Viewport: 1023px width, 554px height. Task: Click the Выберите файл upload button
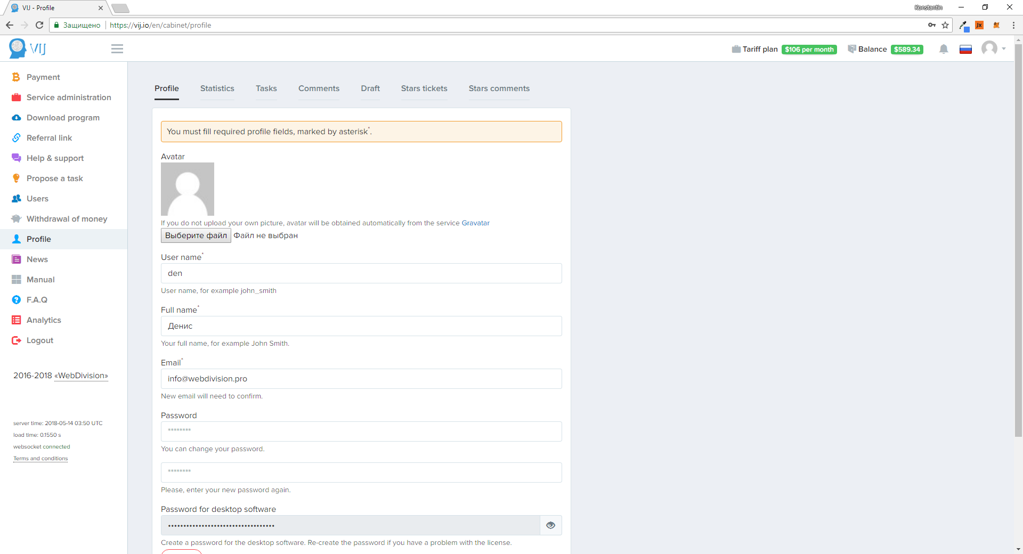point(196,235)
